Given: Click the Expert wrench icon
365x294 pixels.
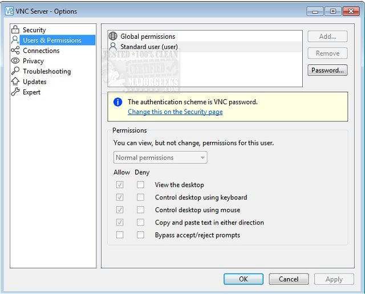Looking at the screenshot, I should click(x=15, y=92).
